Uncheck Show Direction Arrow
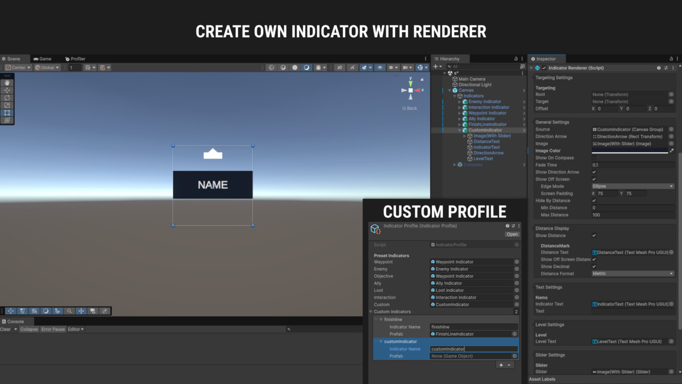682x384 pixels. click(x=594, y=172)
